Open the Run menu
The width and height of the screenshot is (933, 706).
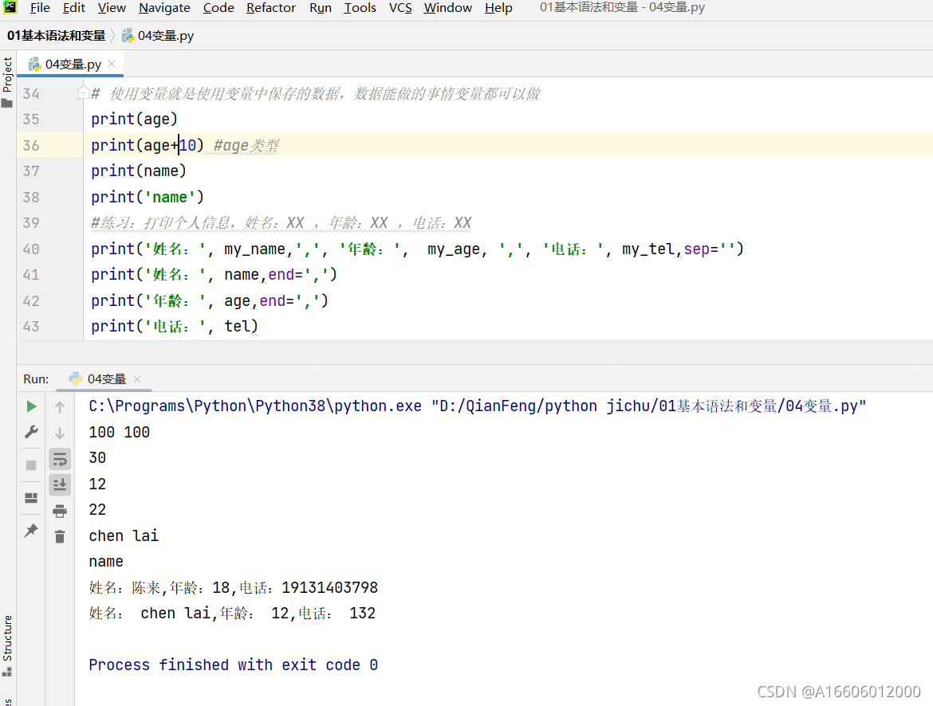pos(320,8)
